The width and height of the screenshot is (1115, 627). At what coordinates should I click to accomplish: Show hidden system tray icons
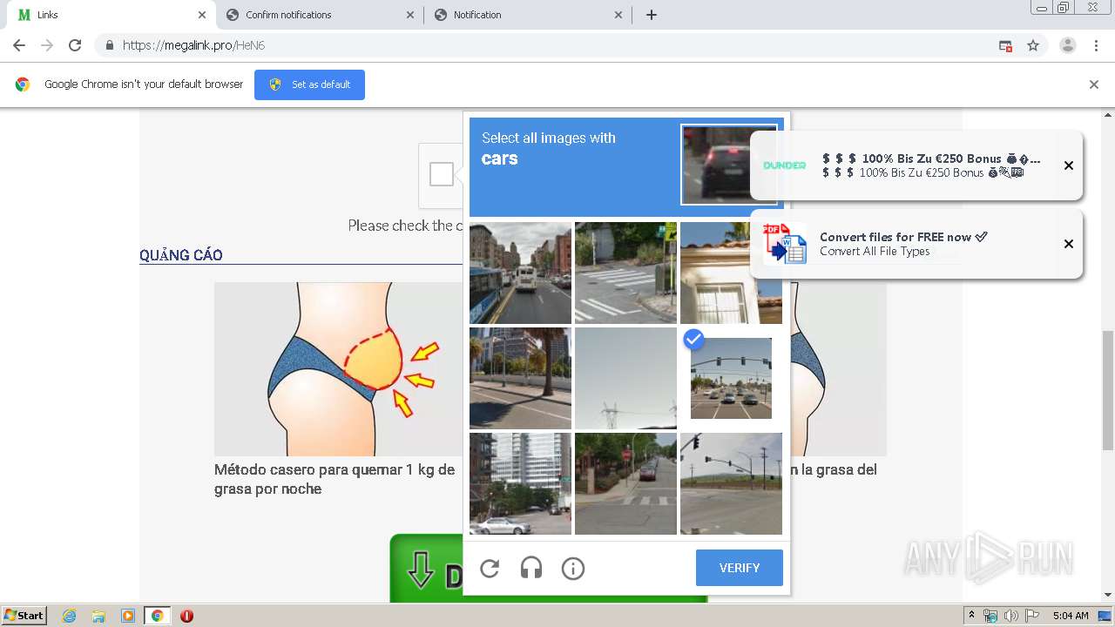[971, 616]
